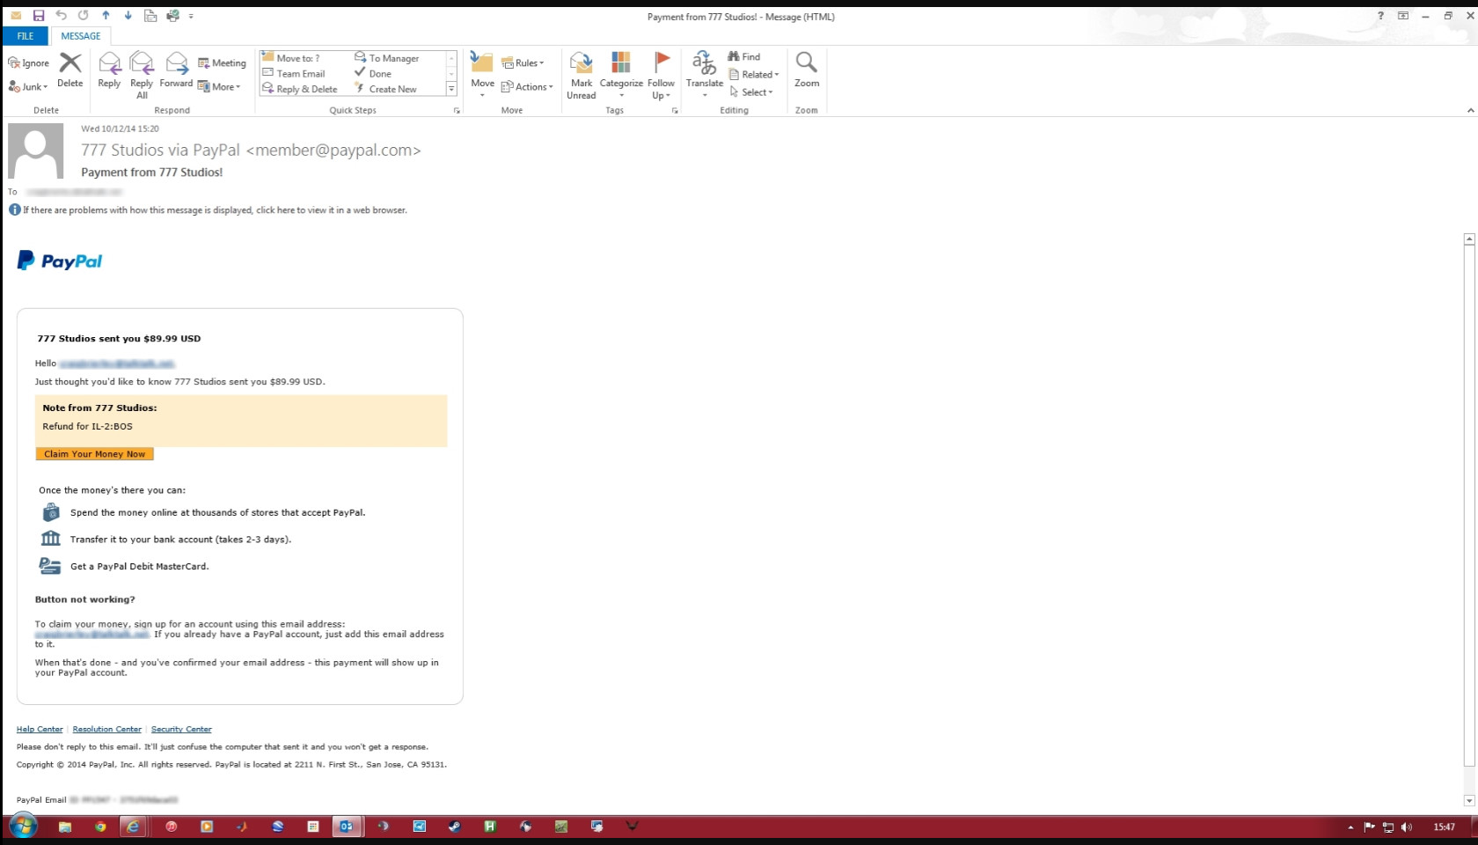This screenshot has width=1478, height=845.
Task: Go to previous item with the up arrow
Action: point(106,16)
